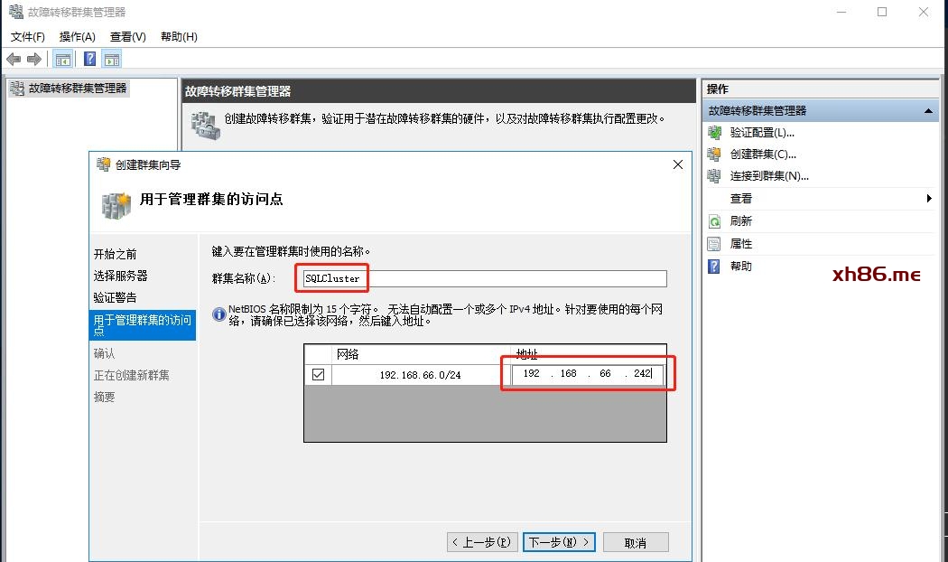Click the back arrow toolbar icon
Viewport: 948px width, 562px height.
click(x=14, y=60)
